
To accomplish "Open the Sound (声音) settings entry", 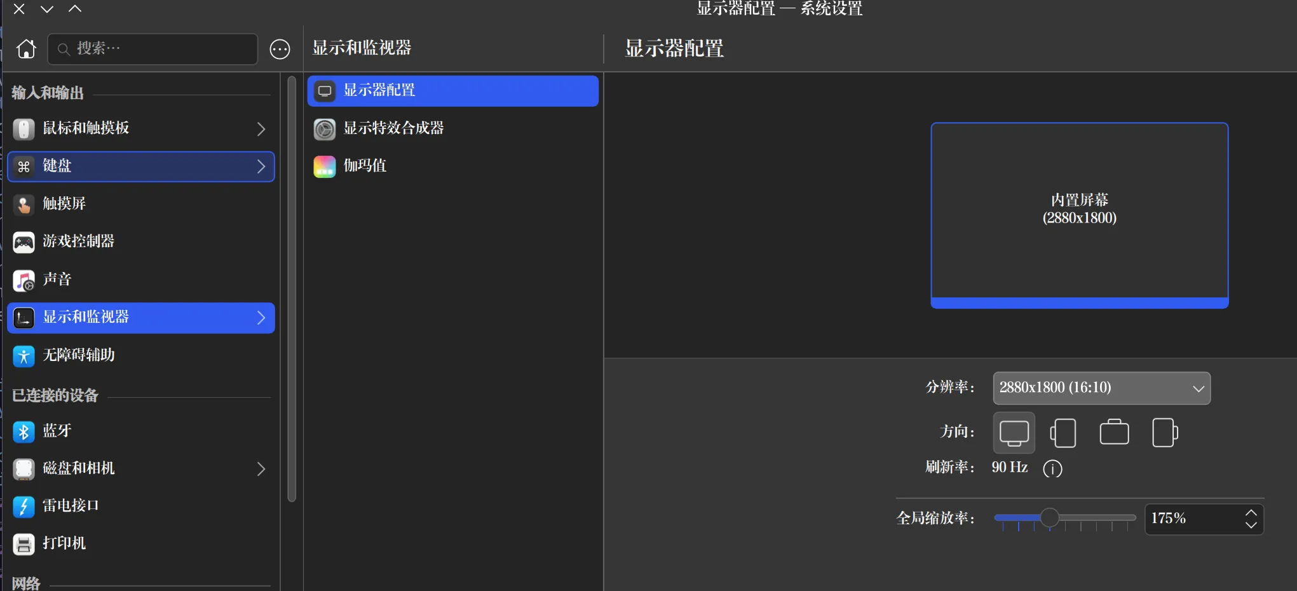I will [x=57, y=280].
